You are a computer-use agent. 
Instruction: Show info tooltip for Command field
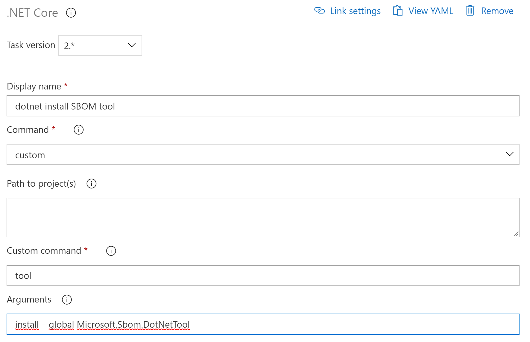(x=79, y=130)
